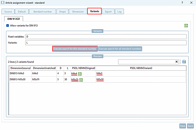Image resolution: width=196 pixels, height=130 pixels.
Task: Save preview results with the floppy disk icon
Action: [x=184, y=62]
